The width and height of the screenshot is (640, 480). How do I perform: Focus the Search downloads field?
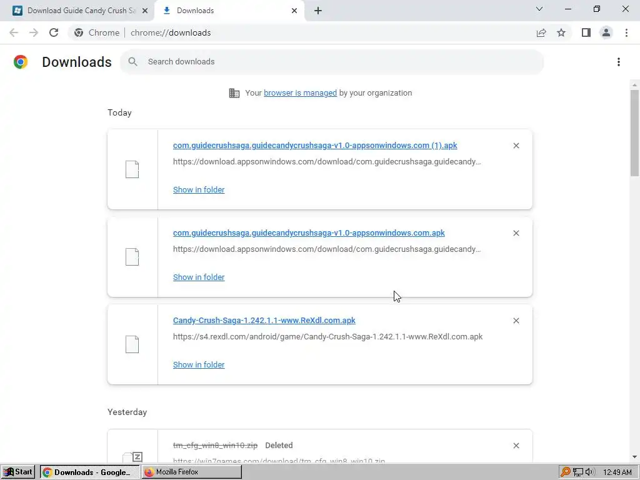(x=332, y=62)
